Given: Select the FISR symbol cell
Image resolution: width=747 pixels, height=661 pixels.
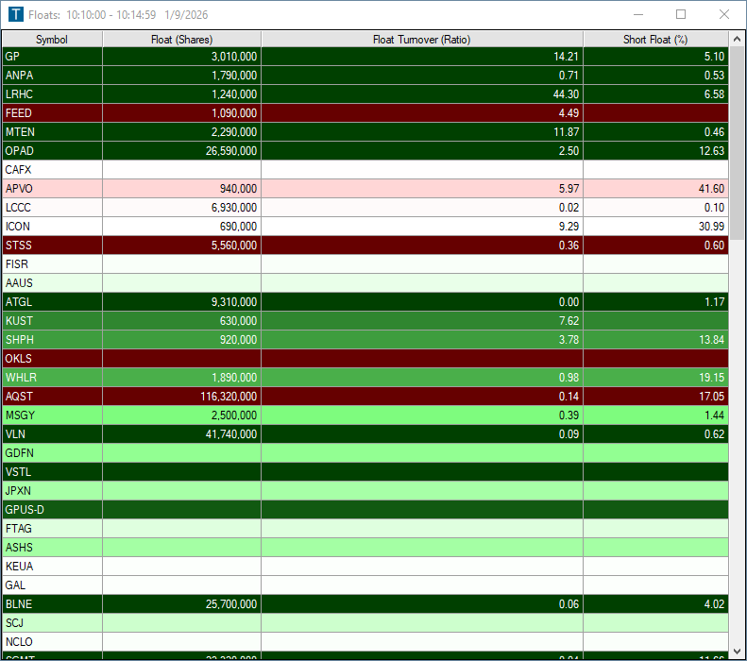Looking at the screenshot, I should pos(52,264).
